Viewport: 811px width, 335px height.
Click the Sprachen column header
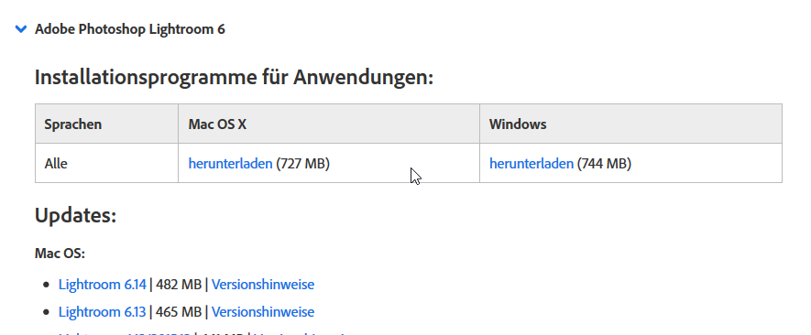pos(73,124)
